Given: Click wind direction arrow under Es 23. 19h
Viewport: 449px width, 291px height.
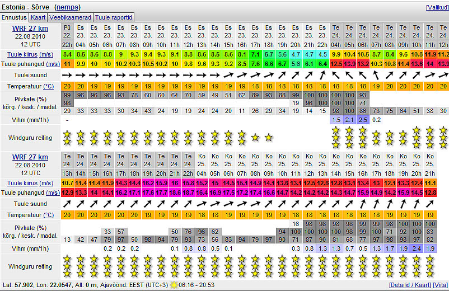Looking at the screenshot, I should (x=282, y=75).
